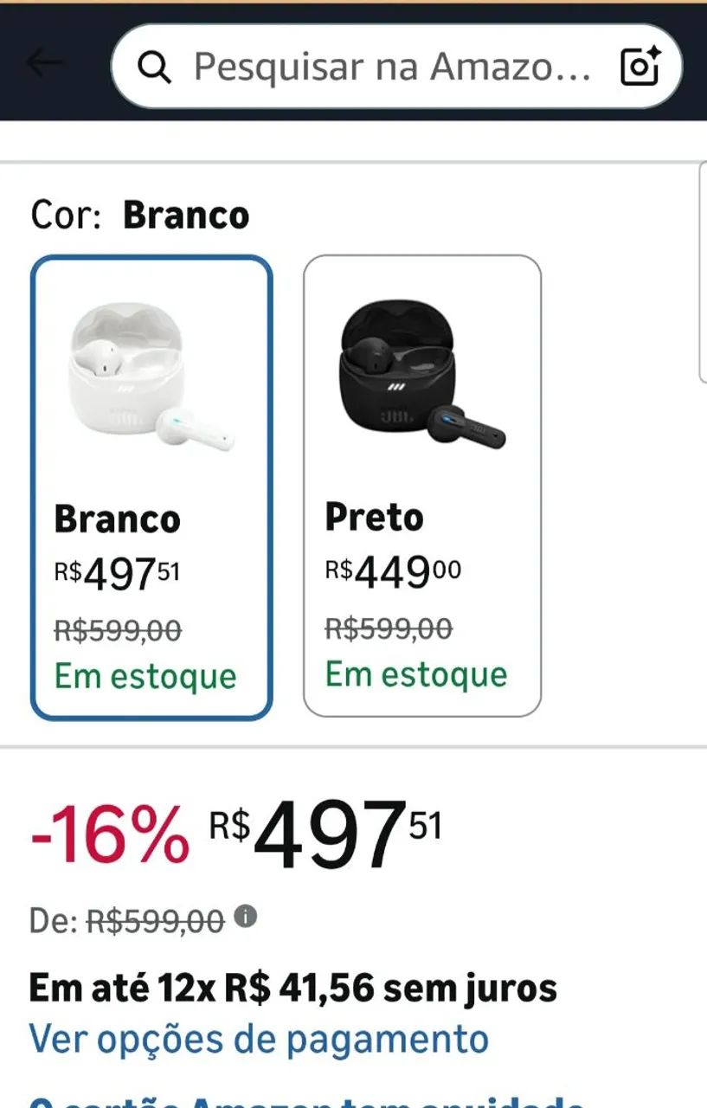Viewport: 707px width, 1108px height.
Task: Open the camera lens search icon
Action: 640,66
